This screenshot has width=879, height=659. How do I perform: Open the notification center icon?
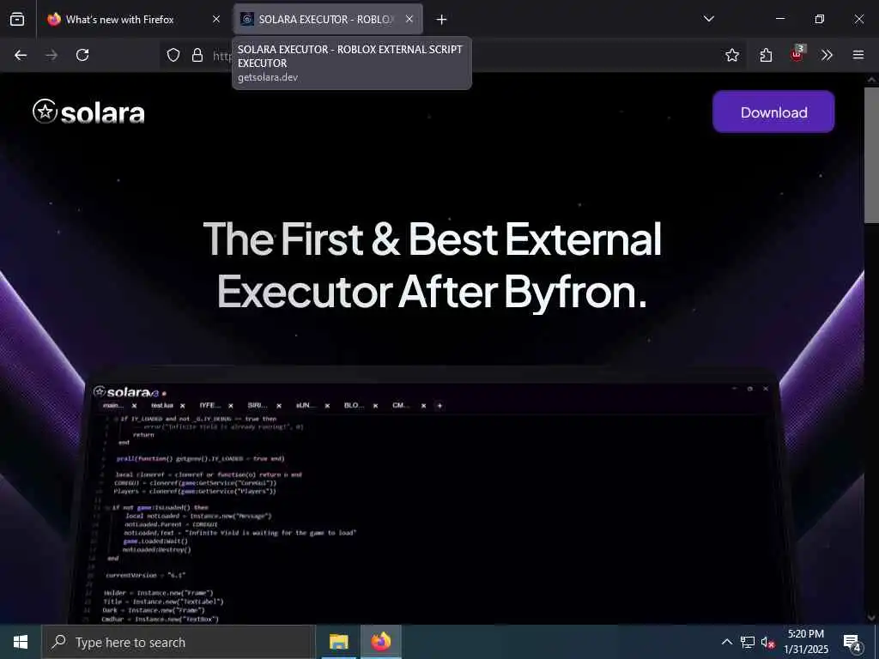click(x=852, y=643)
